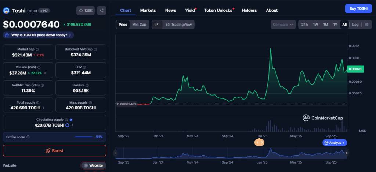This screenshot has width=376, height=172.
Task: Click the Market cap info icon
Action: (37, 49)
